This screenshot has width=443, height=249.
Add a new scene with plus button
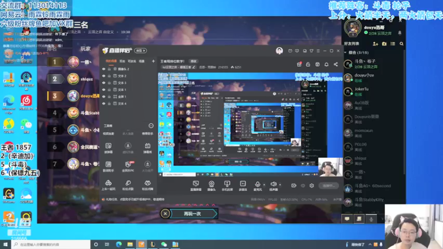pyautogui.click(x=153, y=61)
